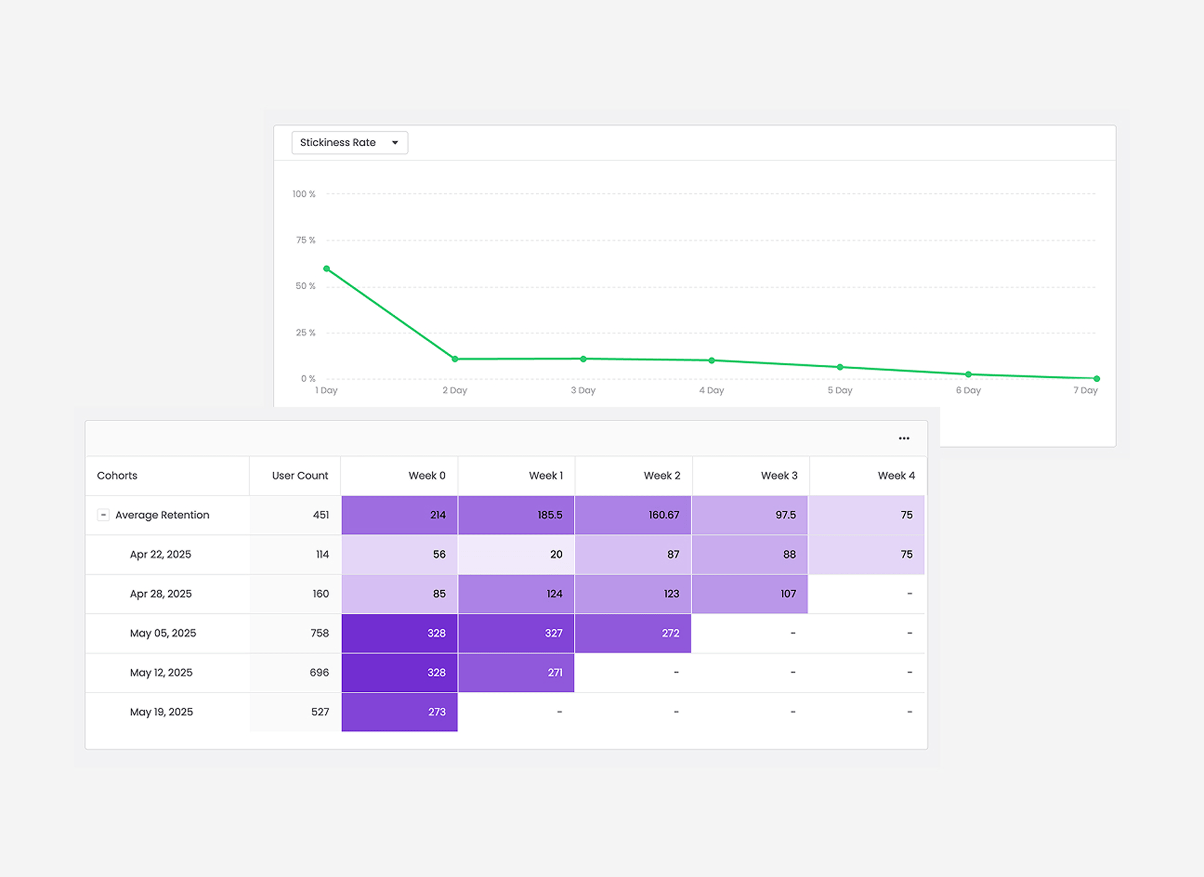Collapse the Average Retention row group
This screenshot has width=1204, height=877.
[x=103, y=515]
